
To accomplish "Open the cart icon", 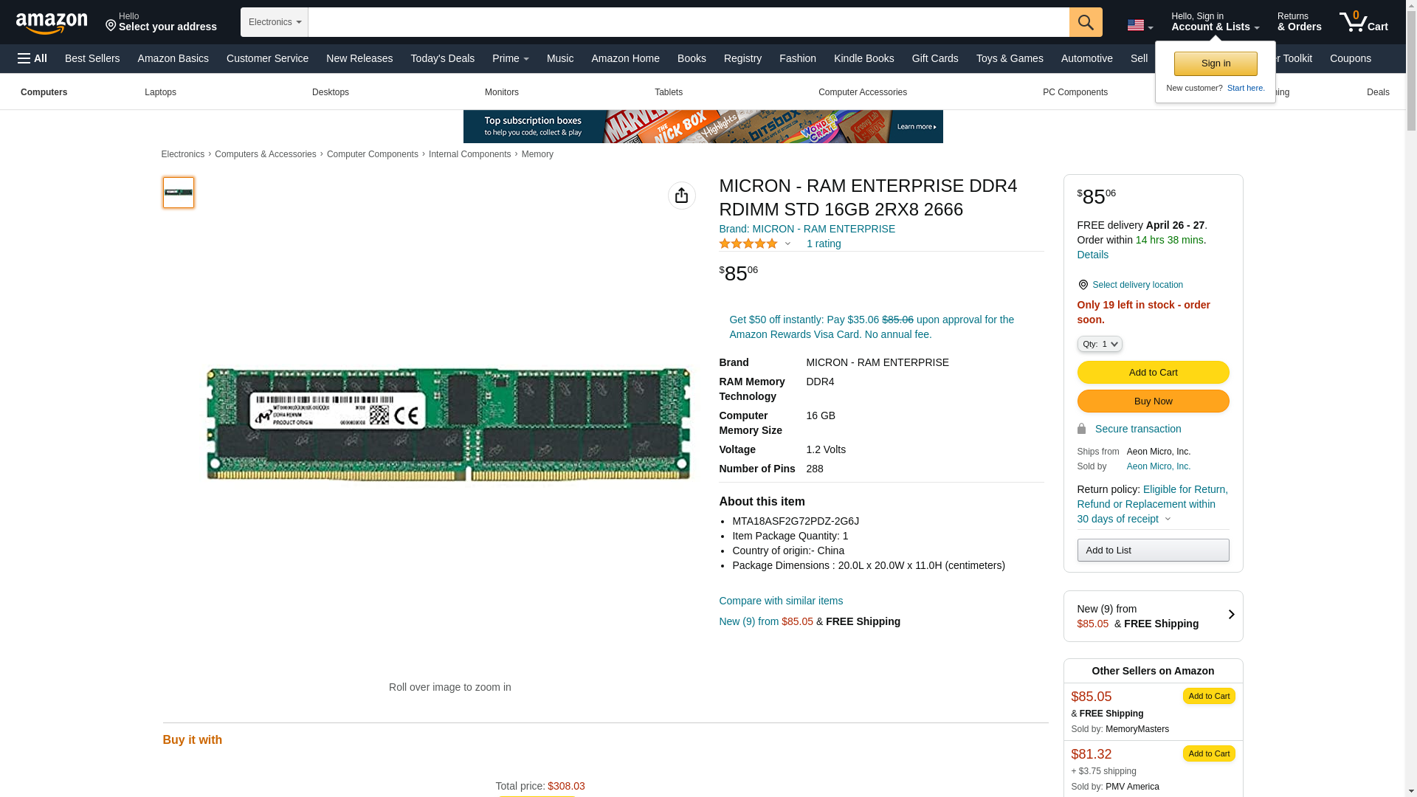I will [1362, 22].
